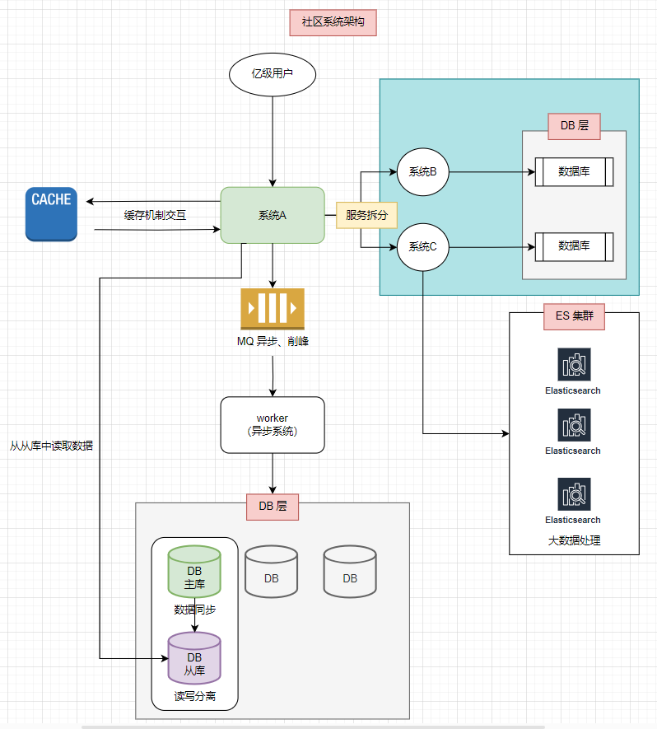Click the top Elasticsearch icon
Image resolution: width=657 pixels, height=729 pixels.
point(574,364)
